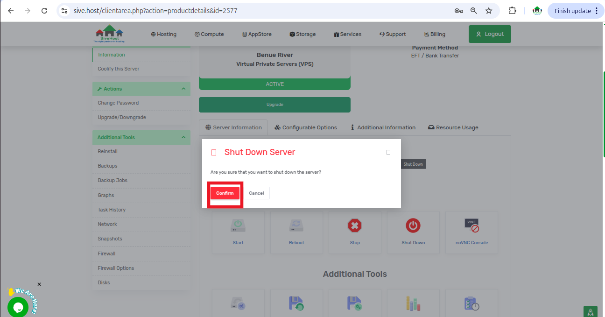
Task: Collapse the Actions sidebar panel
Action: pyautogui.click(x=183, y=89)
